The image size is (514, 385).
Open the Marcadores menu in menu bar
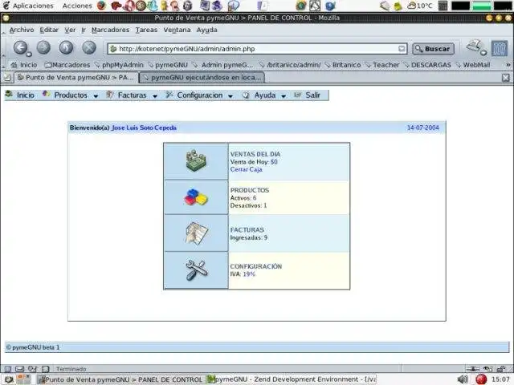(110, 30)
